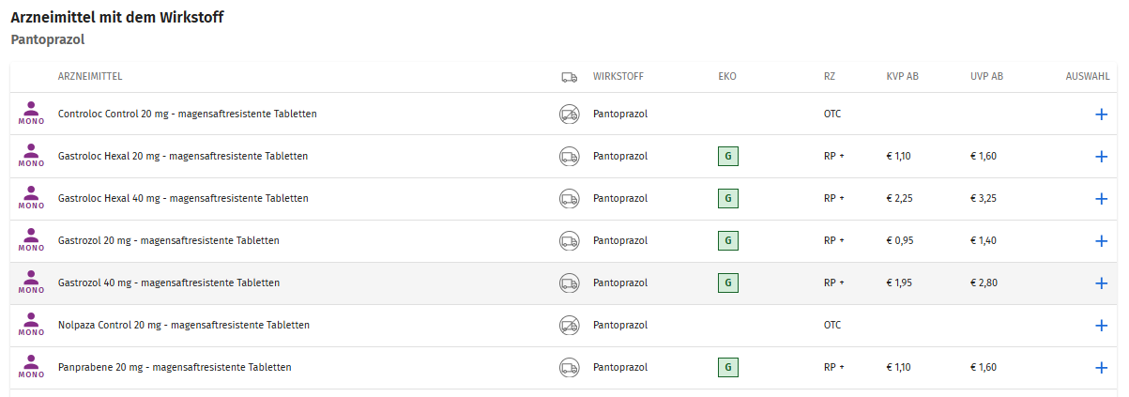Screen dimensions: 1129x397
Task: Open Gastroloc Hexal 40 mg medication link
Action: [x=183, y=199]
